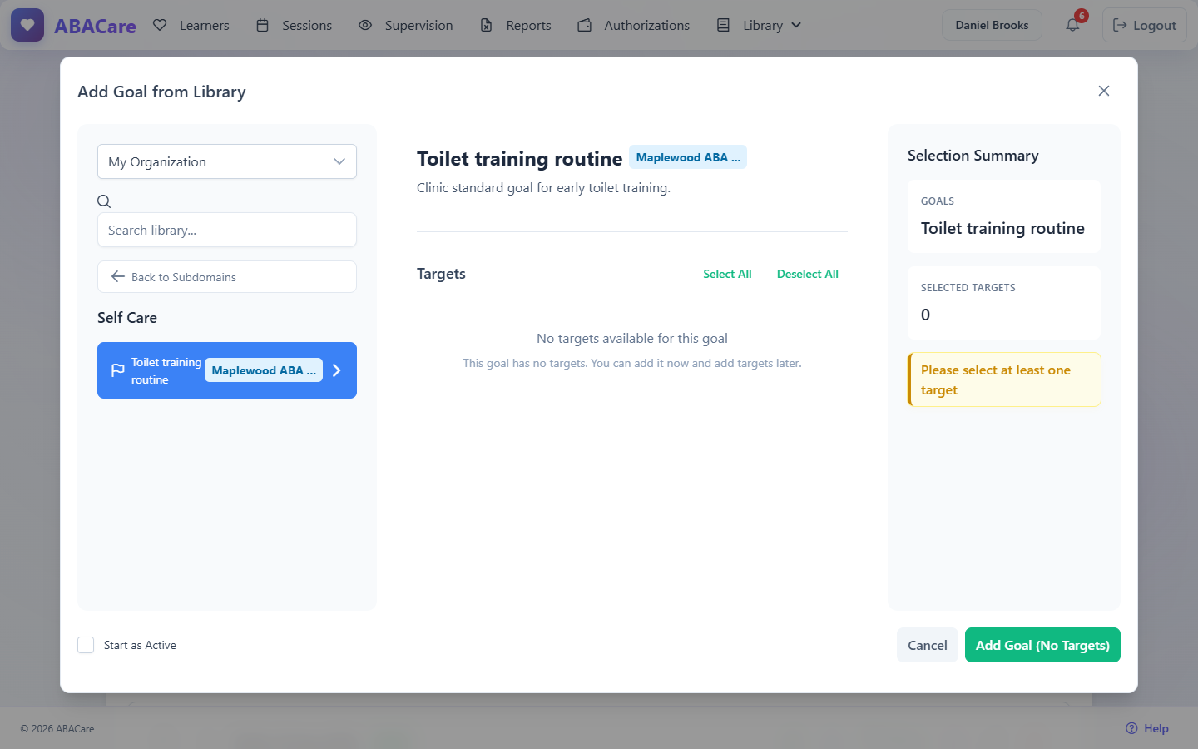Click the Maplewood ABA badge beside goal title
The image size is (1198, 749).
(x=688, y=157)
